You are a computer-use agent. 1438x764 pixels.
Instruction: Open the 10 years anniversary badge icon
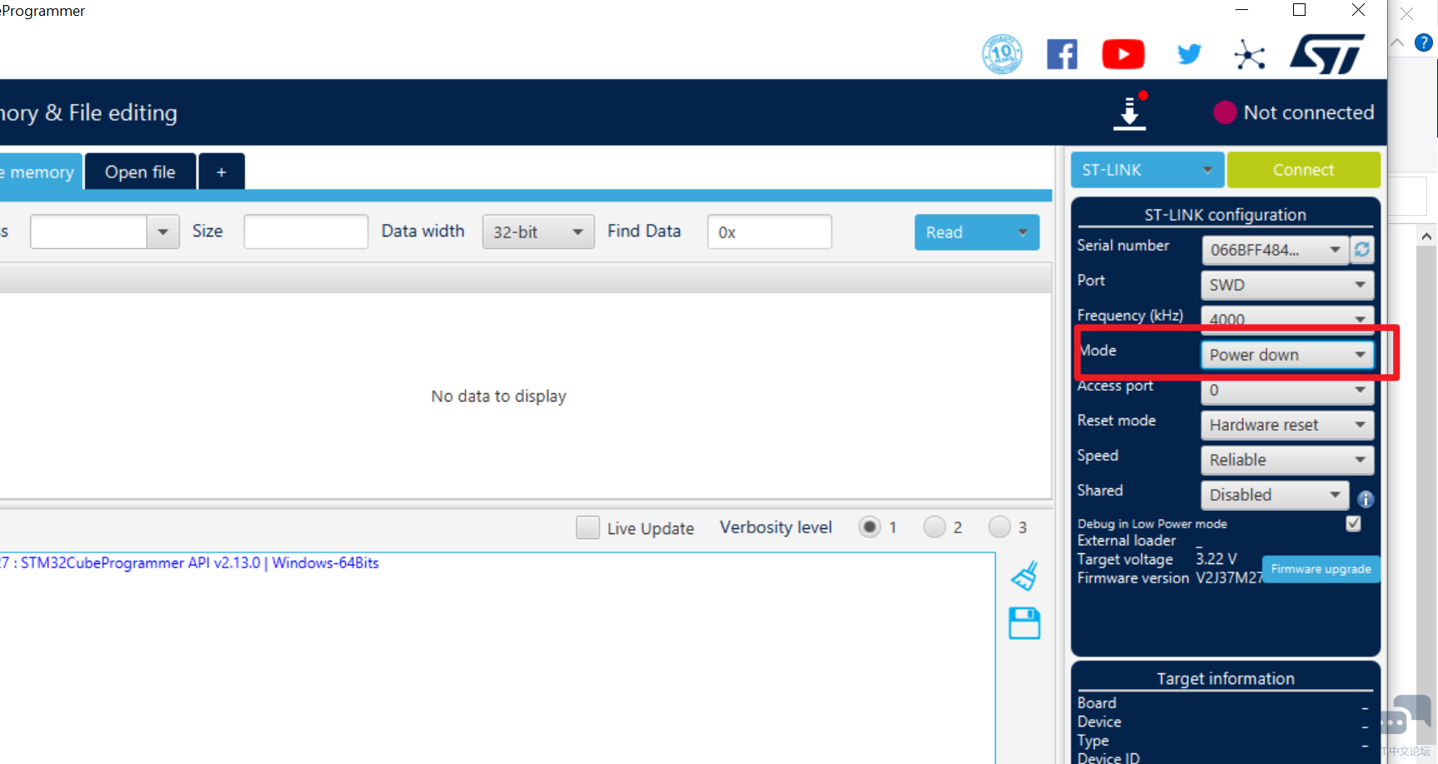coord(1002,54)
